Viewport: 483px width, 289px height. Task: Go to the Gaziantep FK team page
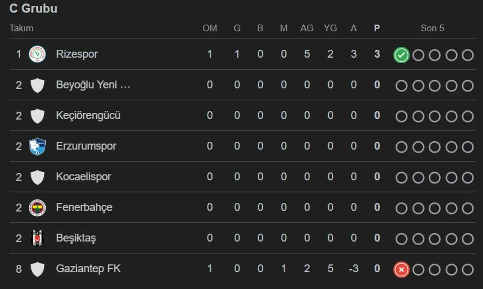(88, 269)
